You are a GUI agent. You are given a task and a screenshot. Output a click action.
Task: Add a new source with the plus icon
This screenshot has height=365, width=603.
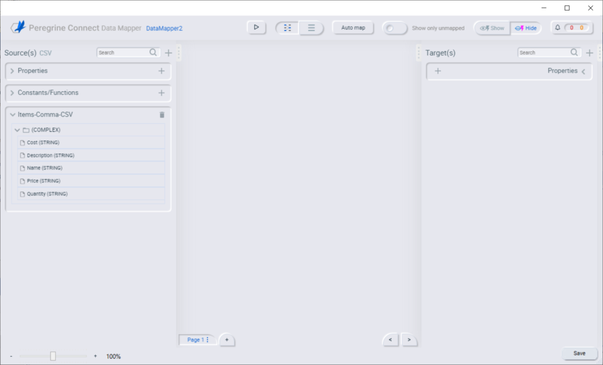pos(168,52)
